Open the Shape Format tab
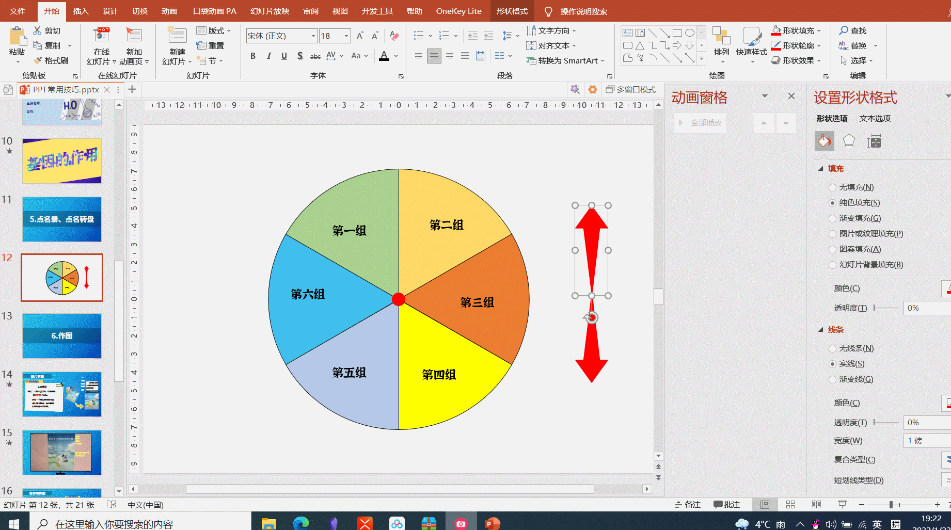Image resolution: width=951 pixels, height=530 pixels. point(512,11)
